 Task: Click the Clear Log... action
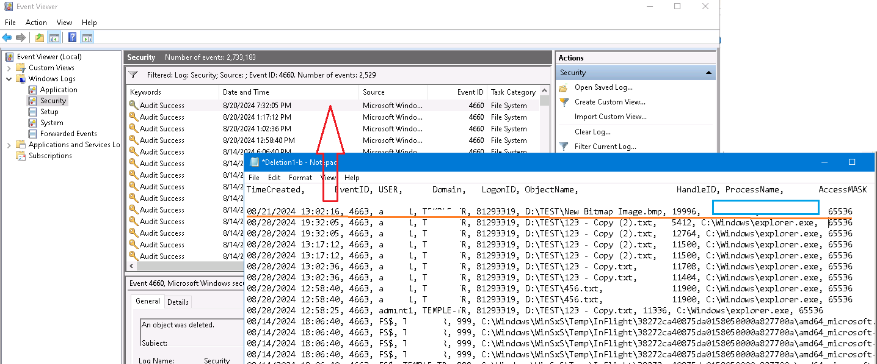(x=592, y=132)
